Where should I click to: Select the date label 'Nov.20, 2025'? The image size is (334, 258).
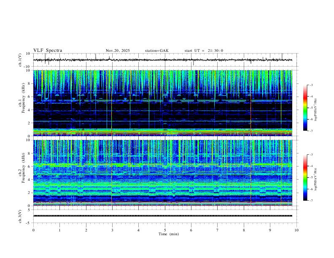click(x=118, y=51)
